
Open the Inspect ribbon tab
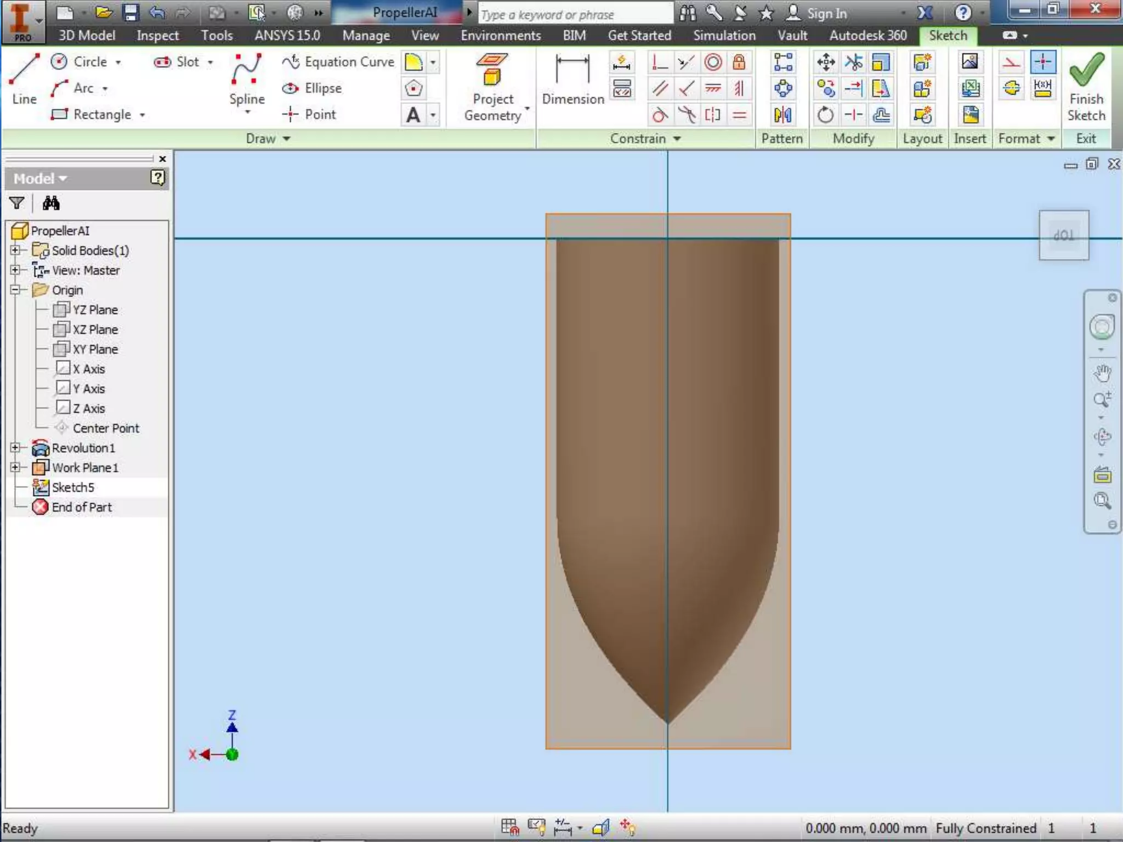157,36
